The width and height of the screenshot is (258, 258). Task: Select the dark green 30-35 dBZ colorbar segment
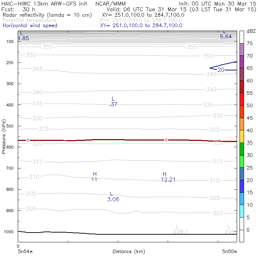tap(242, 149)
